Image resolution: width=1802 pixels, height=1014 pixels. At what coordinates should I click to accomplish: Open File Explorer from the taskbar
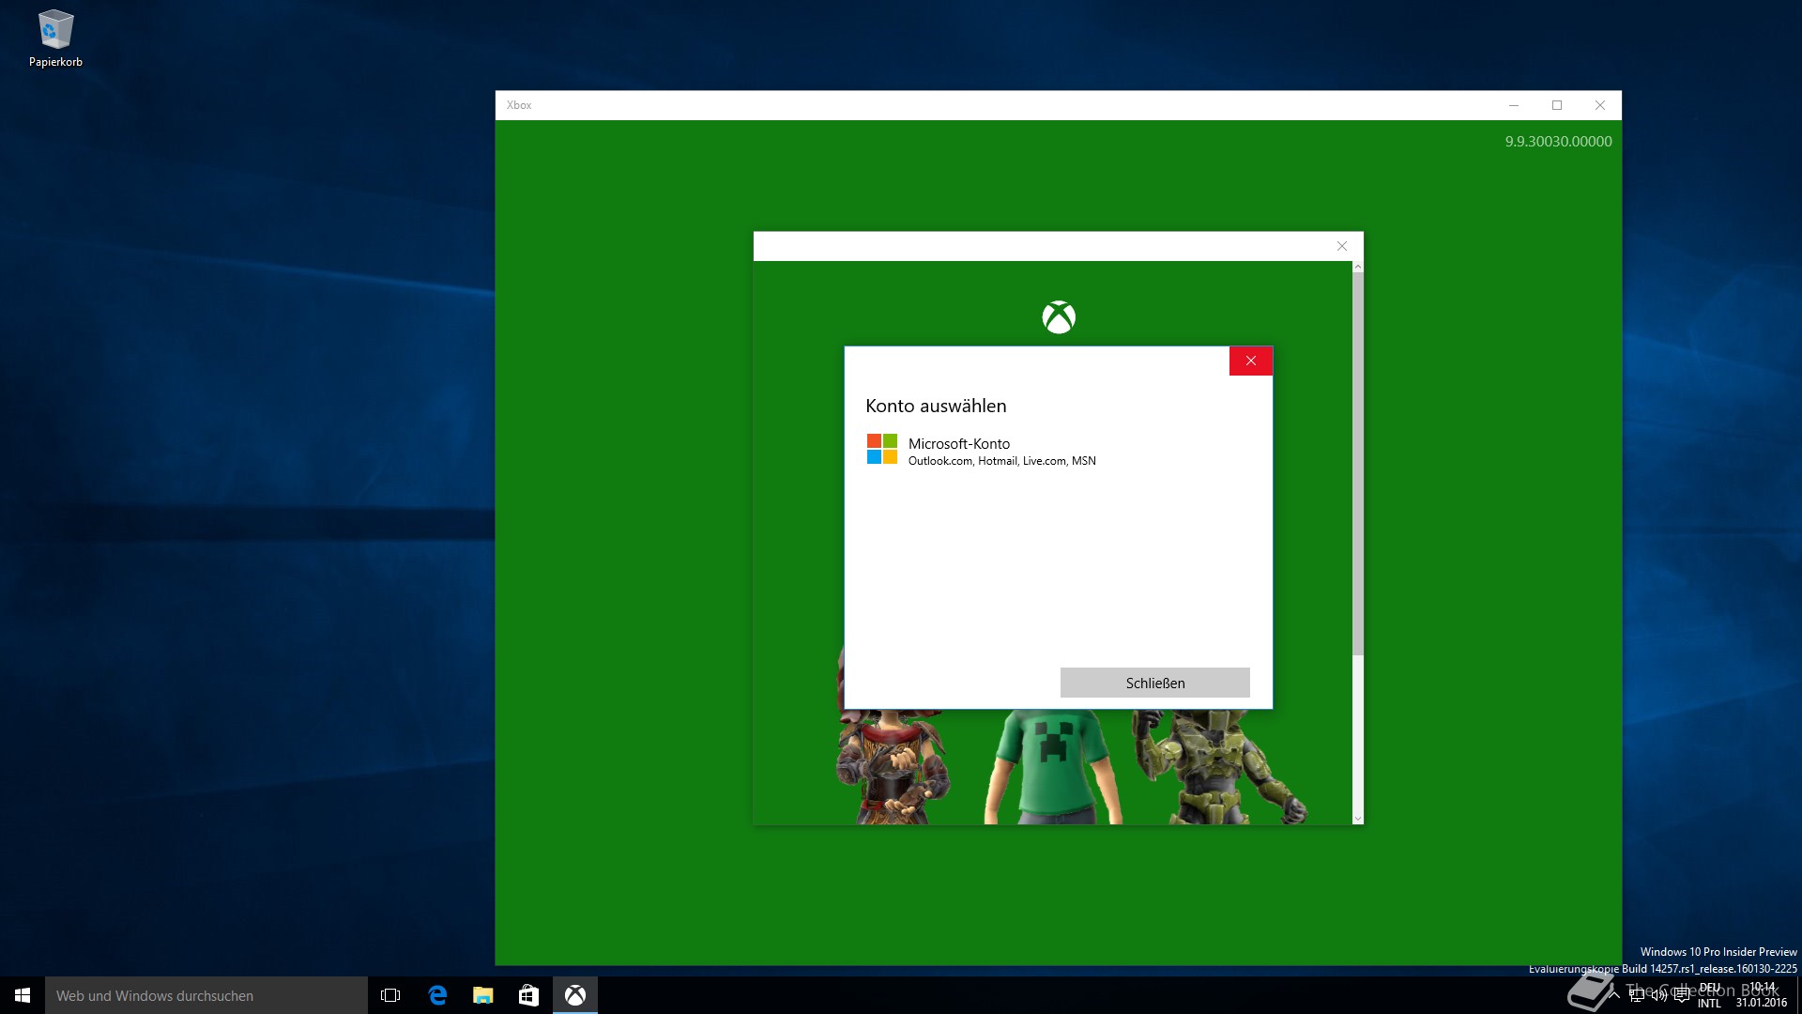click(x=483, y=995)
